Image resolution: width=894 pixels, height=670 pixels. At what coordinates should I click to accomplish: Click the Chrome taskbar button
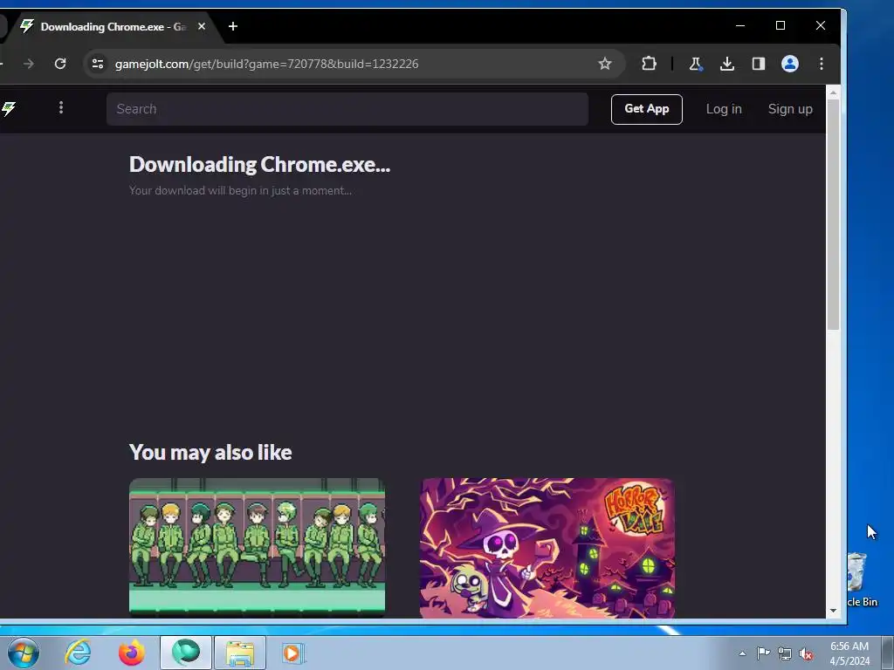[x=186, y=653]
